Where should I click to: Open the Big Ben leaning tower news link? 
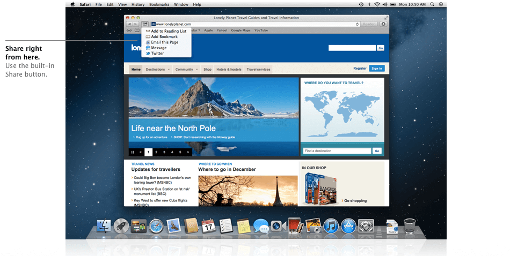coord(162,180)
